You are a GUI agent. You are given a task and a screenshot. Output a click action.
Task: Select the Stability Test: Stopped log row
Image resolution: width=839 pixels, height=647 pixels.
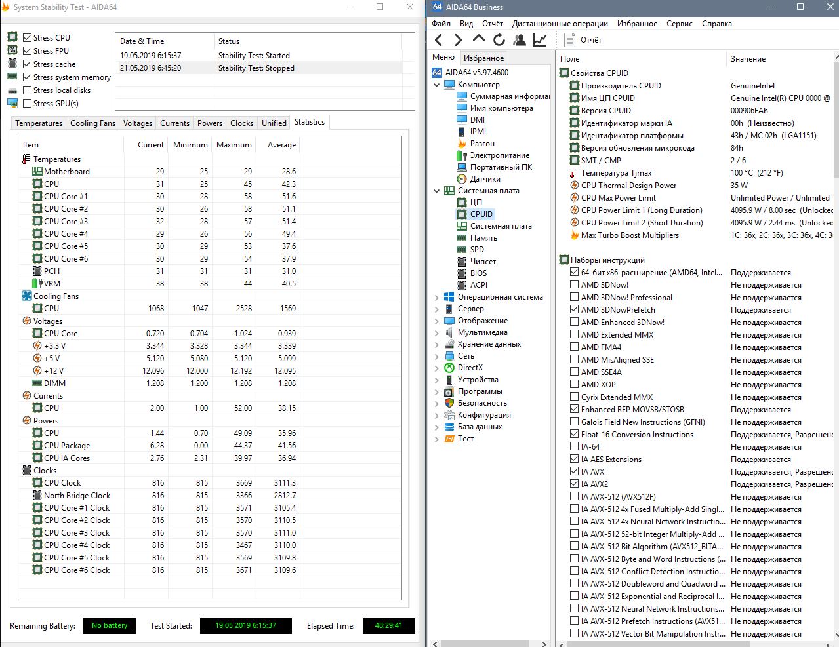[x=256, y=68]
